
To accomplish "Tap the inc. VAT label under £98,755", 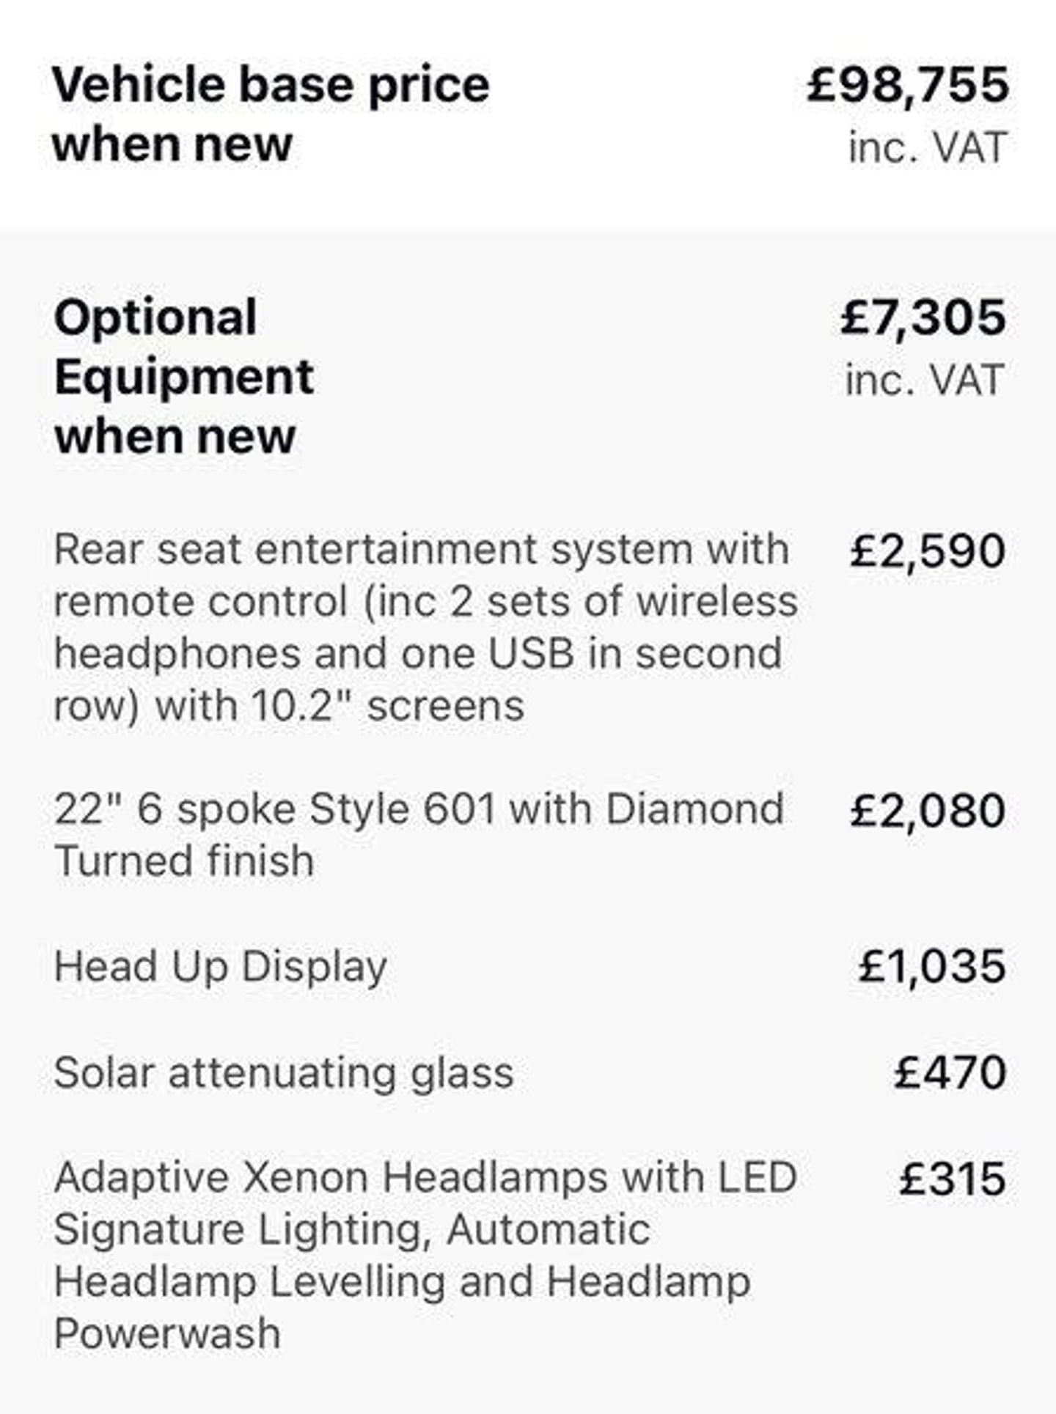I will coord(928,147).
